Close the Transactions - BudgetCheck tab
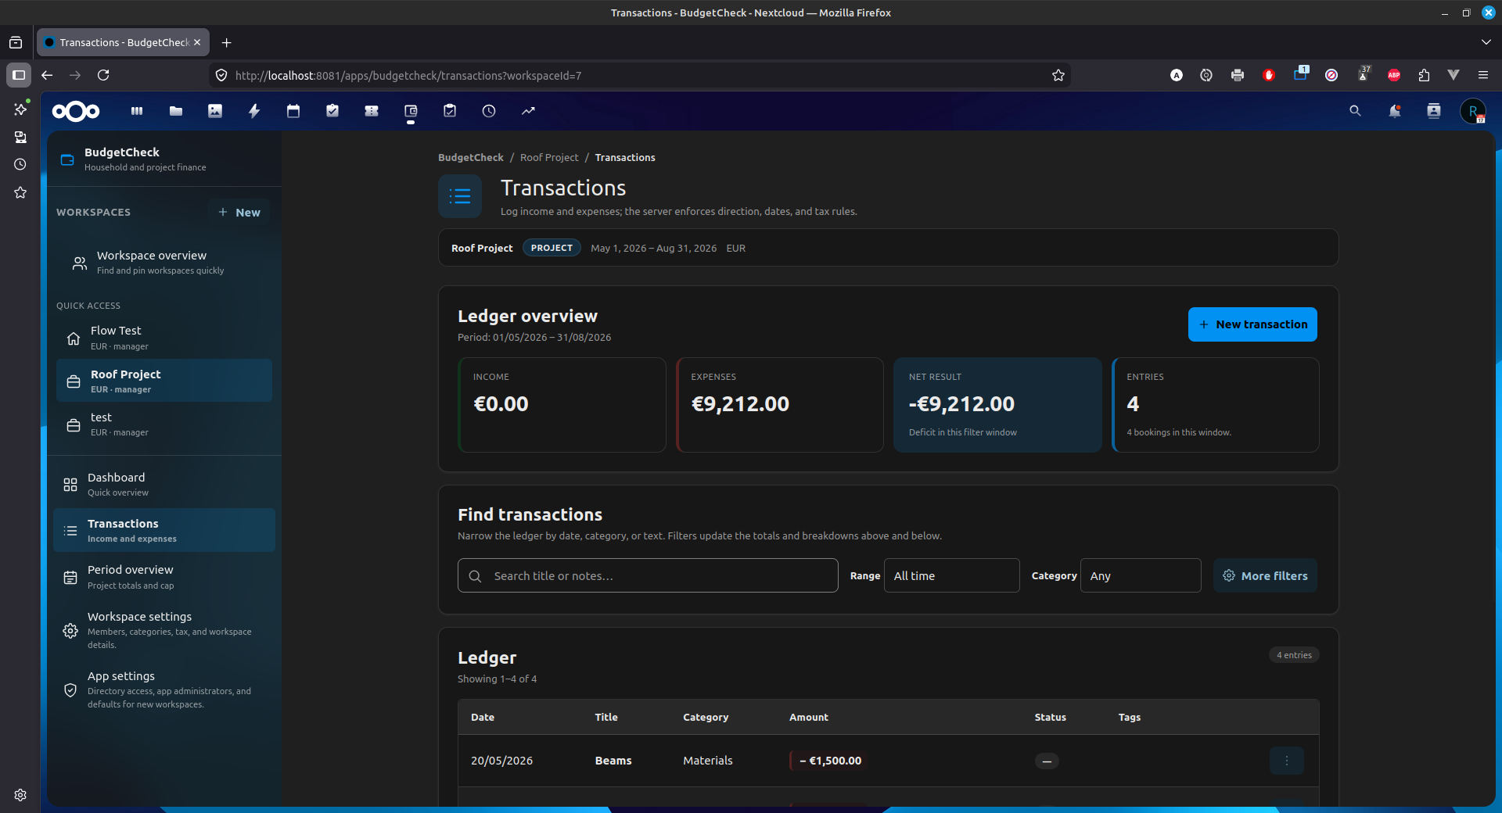Screen dimensions: 1502x813 tap(197, 42)
